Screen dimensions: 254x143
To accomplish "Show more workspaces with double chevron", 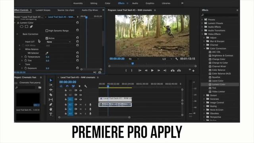I will pos(182,3).
